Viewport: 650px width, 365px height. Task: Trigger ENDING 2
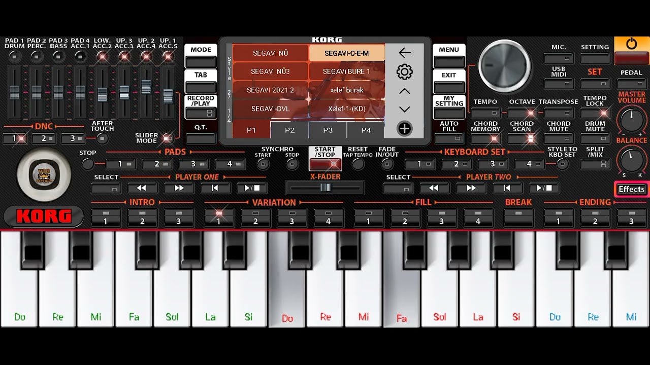[x=595, y=218]
